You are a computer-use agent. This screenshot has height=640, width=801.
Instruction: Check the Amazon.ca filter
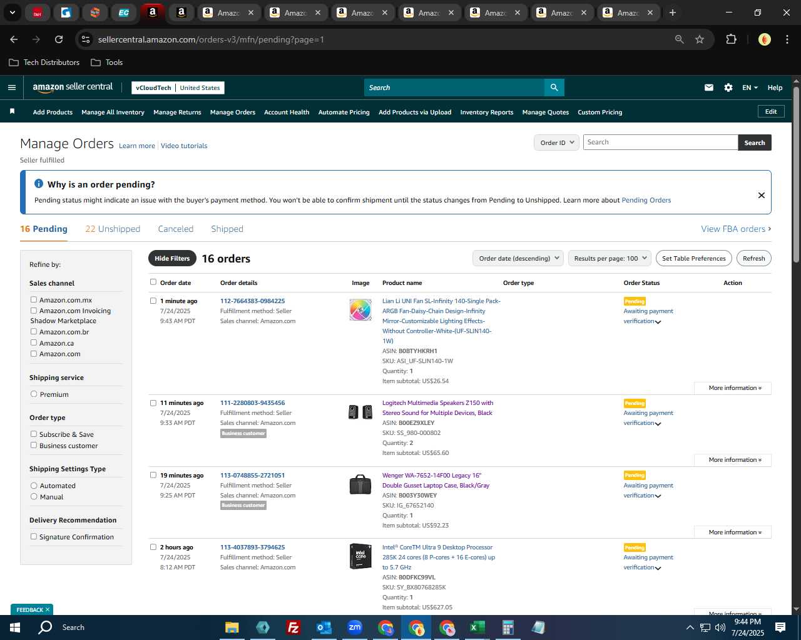(x=34, y=342)
